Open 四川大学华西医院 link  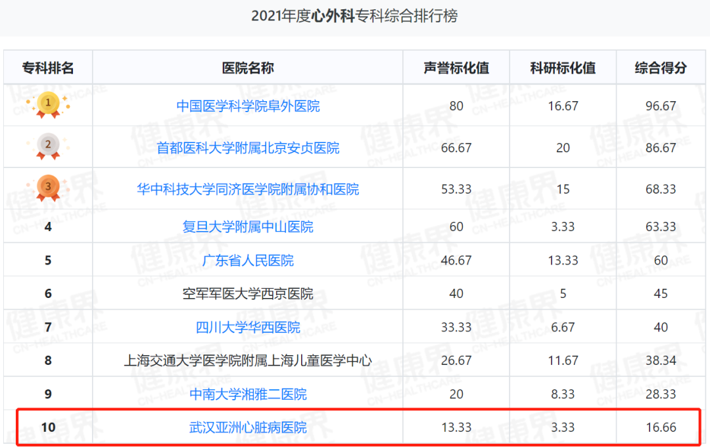point(248,327)
